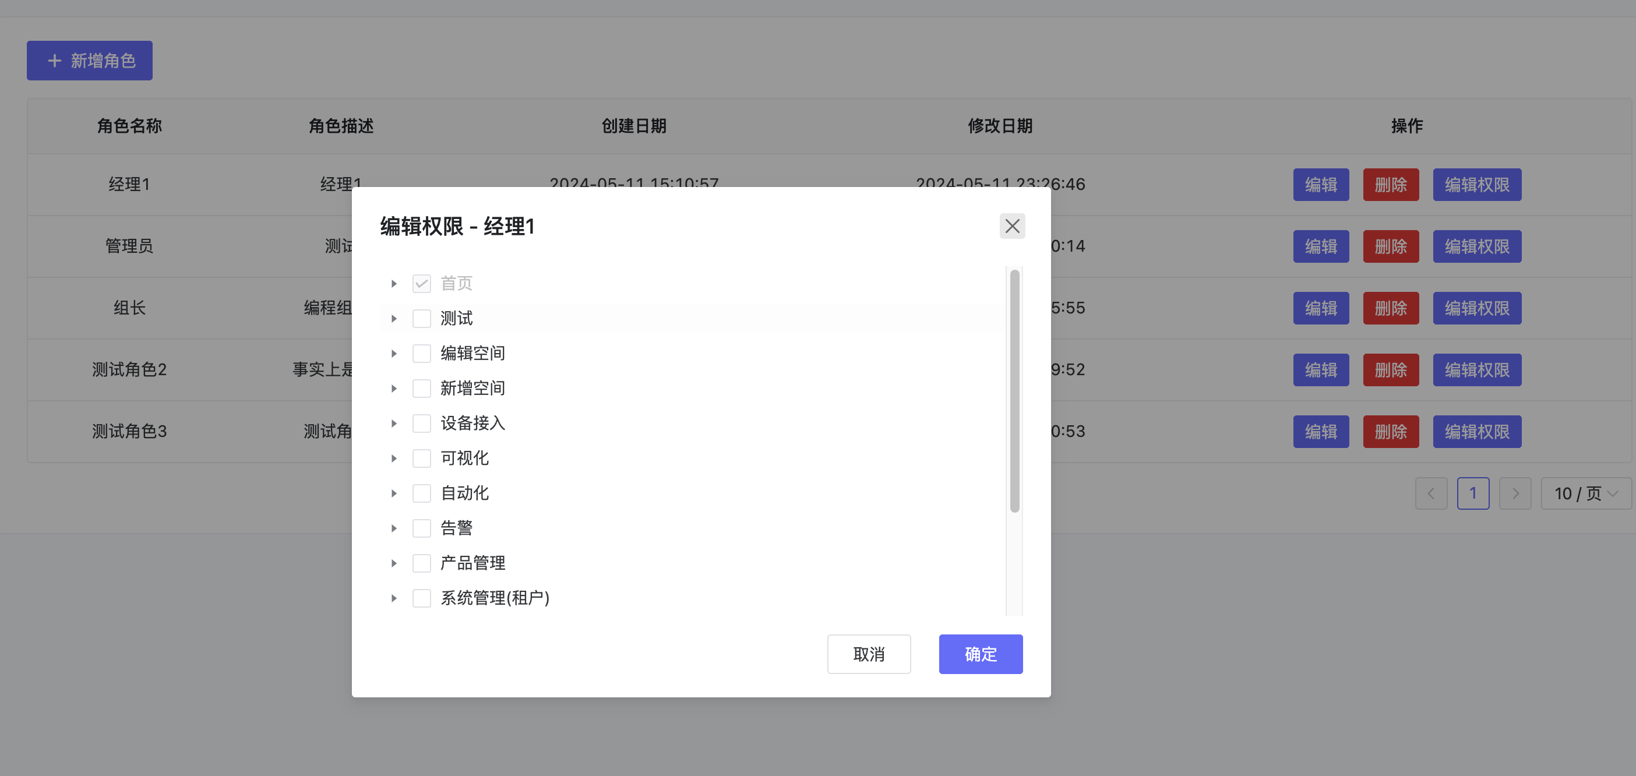Go to the next page arrow
Image resolution: width=1636 pixels, height=776 pixels.
point(1515,493)
